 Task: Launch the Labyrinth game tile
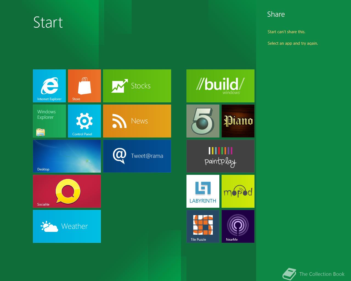click(203, 191)
